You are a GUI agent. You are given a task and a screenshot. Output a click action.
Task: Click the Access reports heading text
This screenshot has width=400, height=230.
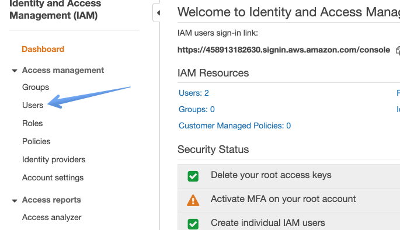[x=51, y=200]
